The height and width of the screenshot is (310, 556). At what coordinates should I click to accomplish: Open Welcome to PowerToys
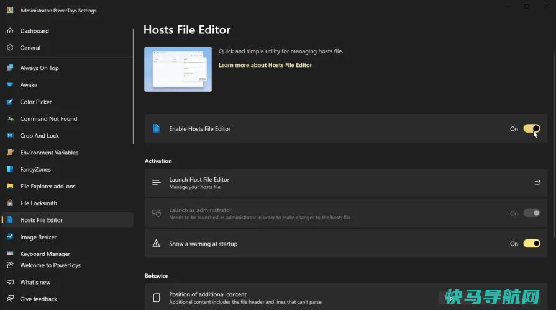[67, 265]
